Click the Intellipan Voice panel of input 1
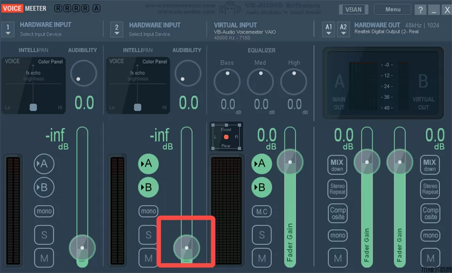Screen dimensions: 452x273 pyautogui.click(x=33, y=85)
